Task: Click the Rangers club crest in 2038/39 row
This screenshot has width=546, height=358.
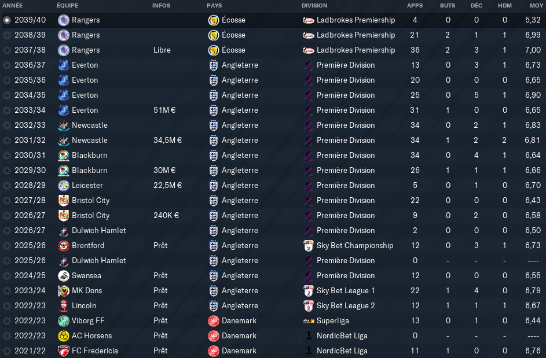Action: 63,35
